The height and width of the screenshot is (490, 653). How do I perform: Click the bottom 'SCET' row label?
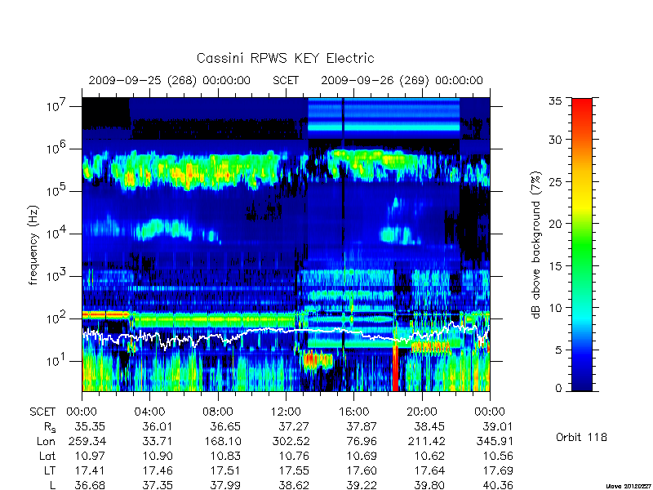tap(42, 412)
